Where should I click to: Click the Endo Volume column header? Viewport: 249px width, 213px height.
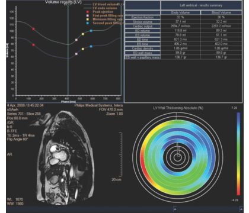(x=181, y=12)
